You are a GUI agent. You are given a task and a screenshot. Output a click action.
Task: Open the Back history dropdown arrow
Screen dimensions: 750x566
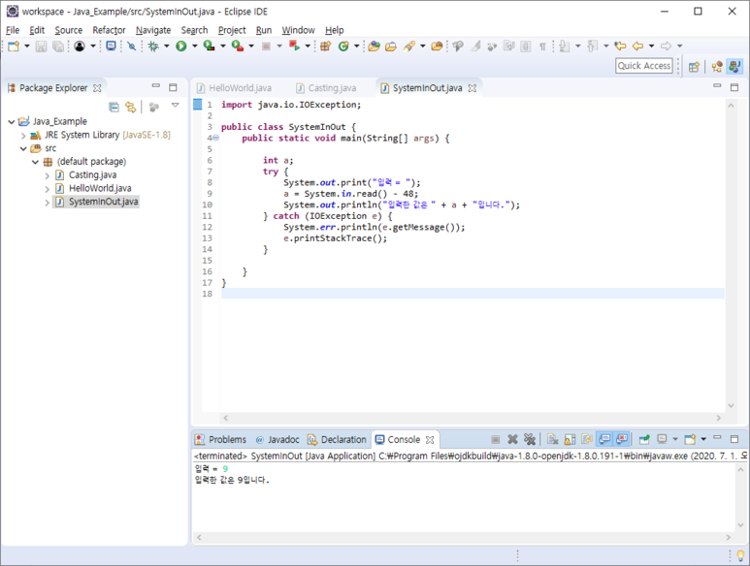coord(651,47)
